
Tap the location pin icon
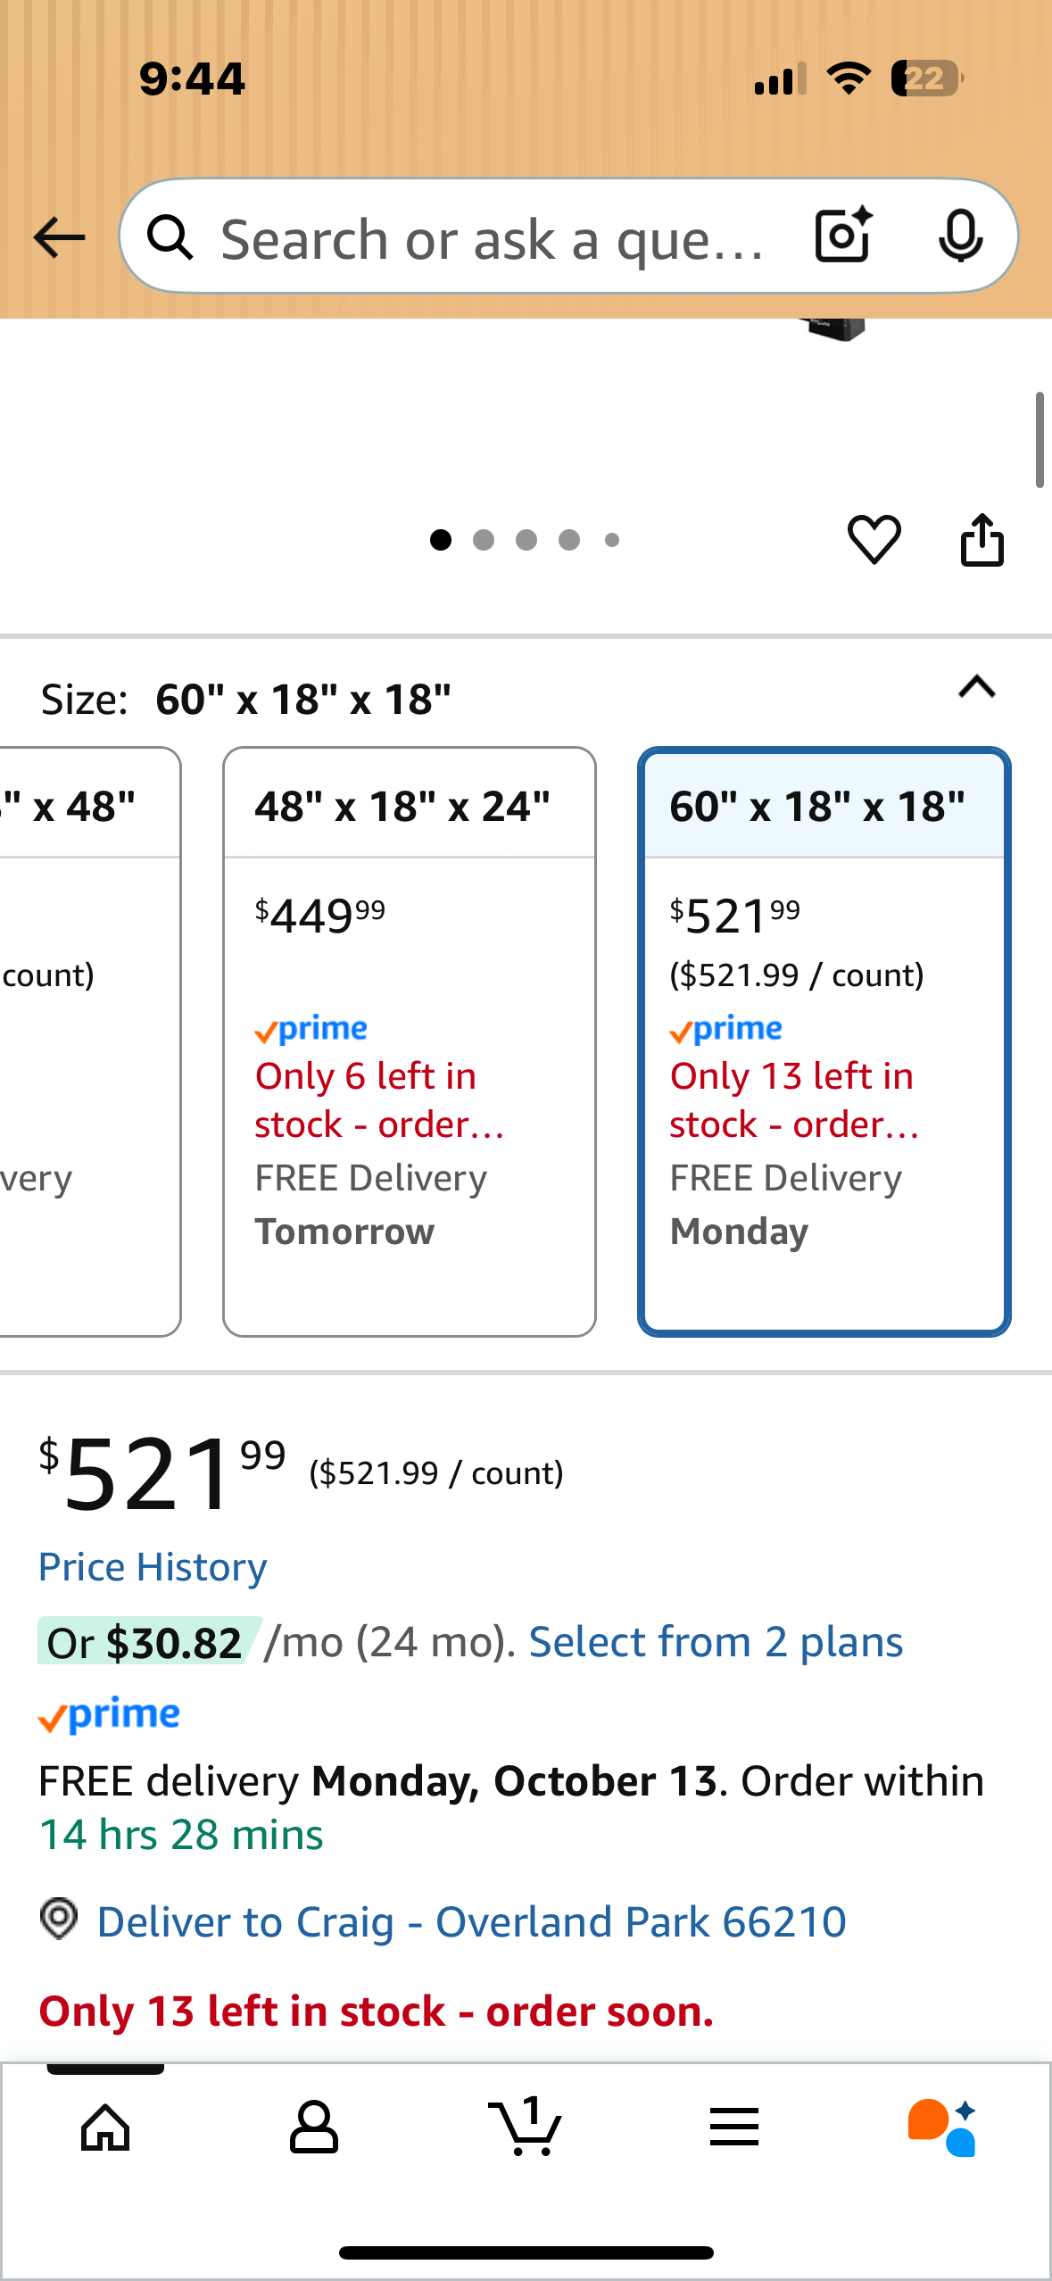tap(59, 1919)
